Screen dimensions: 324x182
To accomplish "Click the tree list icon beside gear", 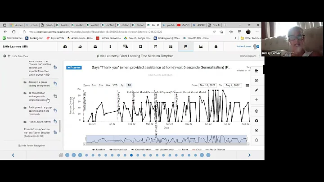I will click(x=9, y=56).
